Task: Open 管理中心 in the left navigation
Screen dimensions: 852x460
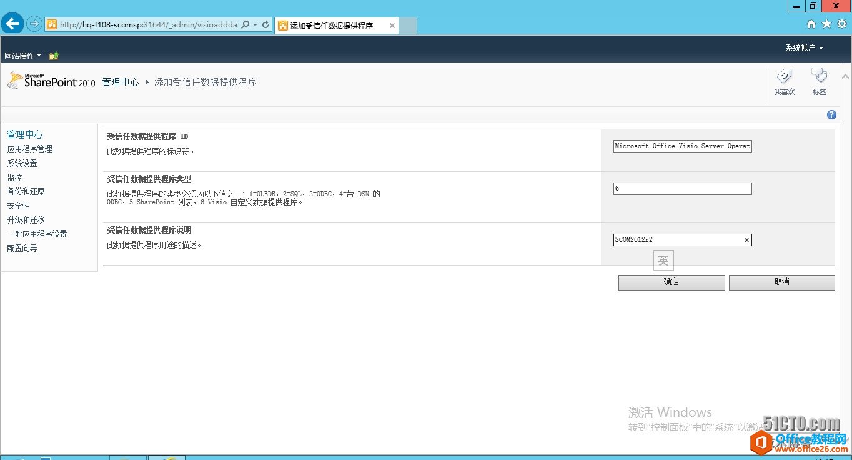Action: coord(25,134)
